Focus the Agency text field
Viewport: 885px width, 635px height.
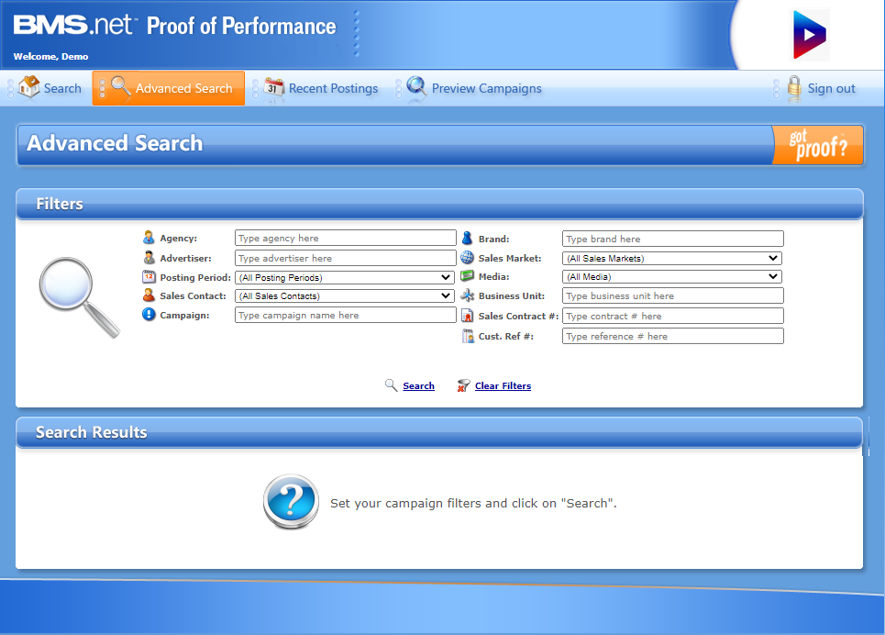coord(345,239)
